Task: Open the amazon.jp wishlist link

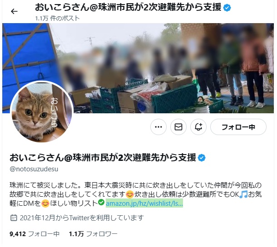Action: 144,203
